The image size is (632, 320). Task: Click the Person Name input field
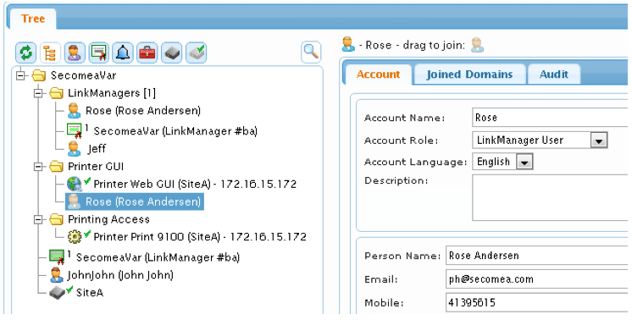tap(536, 256)
